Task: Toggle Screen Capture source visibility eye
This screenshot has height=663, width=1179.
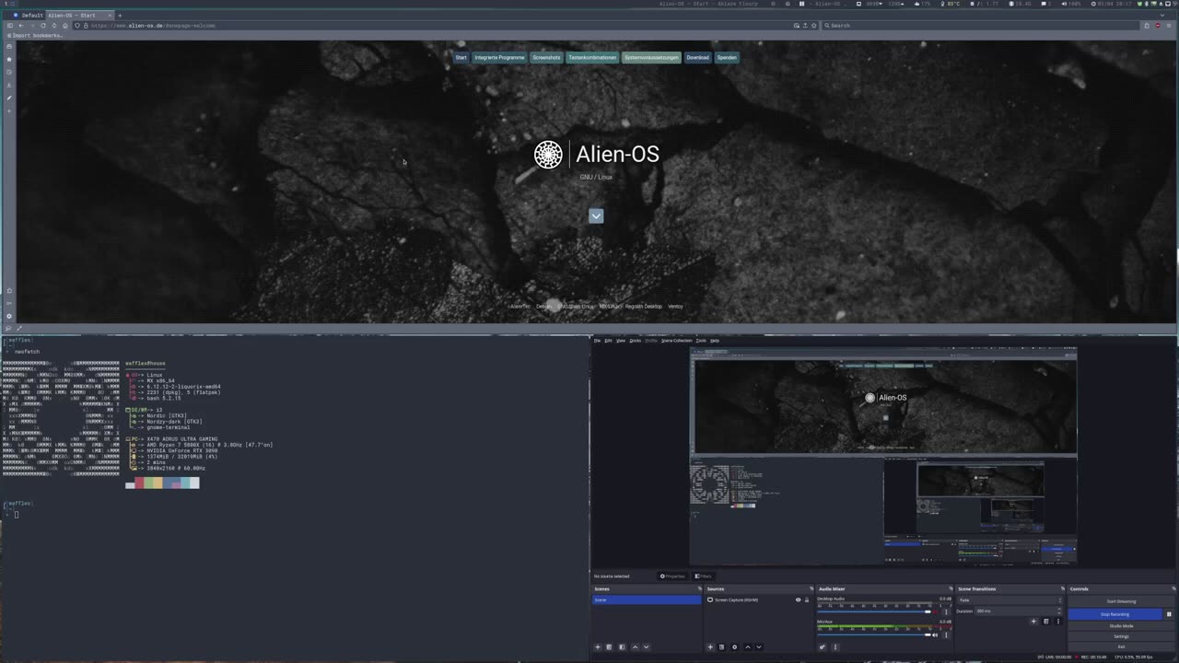Action: (x=798, y=599)
